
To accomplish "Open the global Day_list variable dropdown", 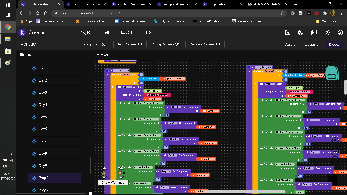I will click(x=176, y=79).
